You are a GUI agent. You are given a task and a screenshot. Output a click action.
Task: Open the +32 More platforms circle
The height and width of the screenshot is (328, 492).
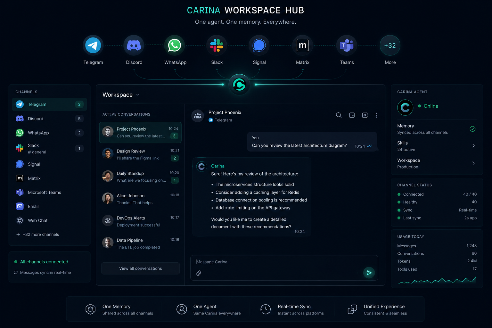point(390,45)
